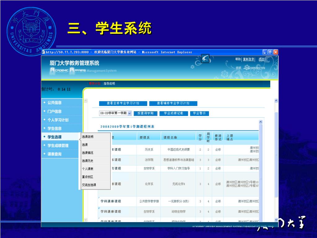Close the Internet Explorer window
317x238 pixels.
276,52
